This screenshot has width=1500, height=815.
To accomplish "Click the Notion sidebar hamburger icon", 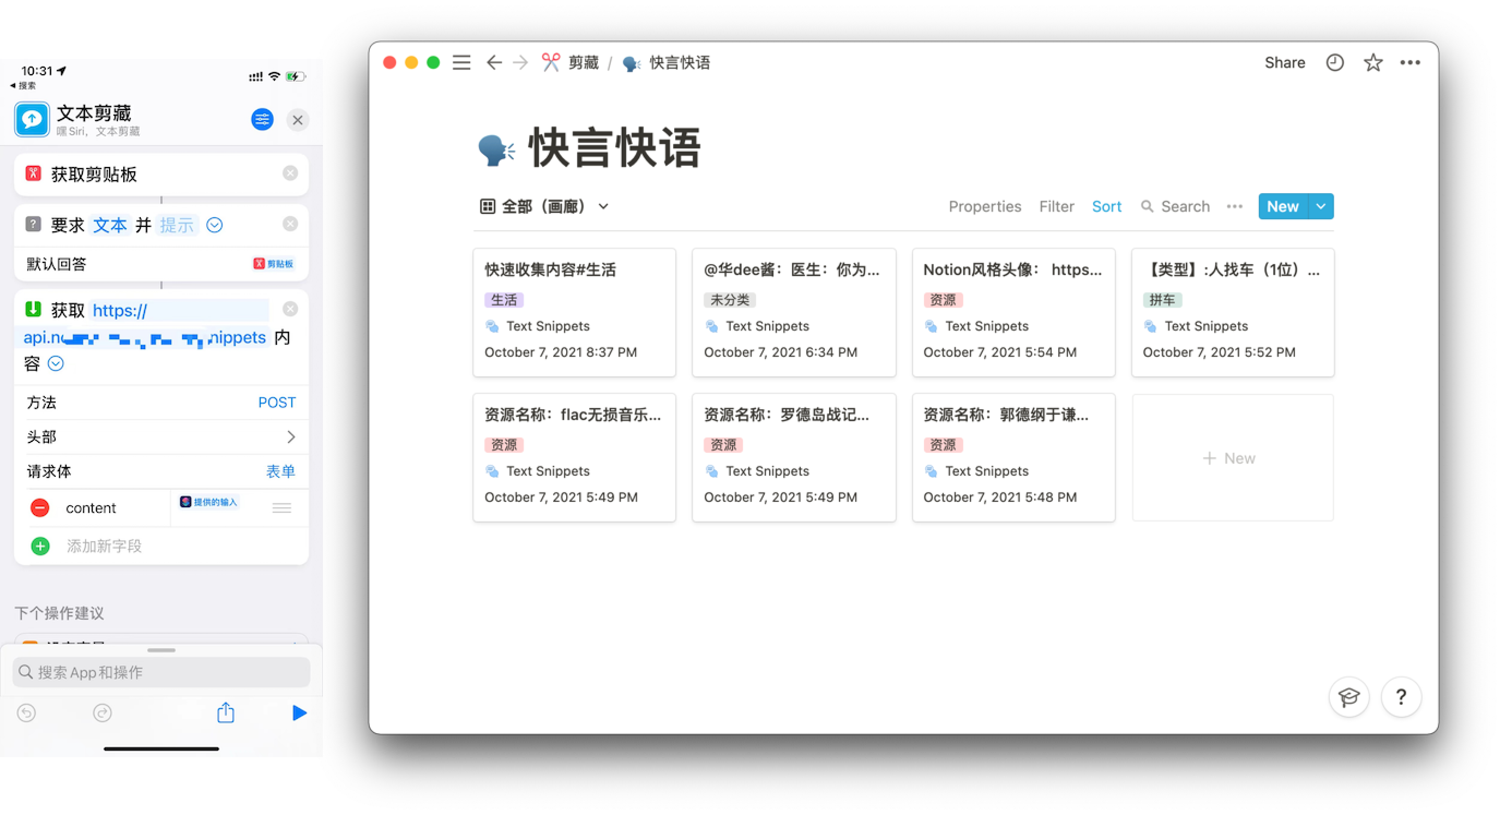I will [461, 62].
